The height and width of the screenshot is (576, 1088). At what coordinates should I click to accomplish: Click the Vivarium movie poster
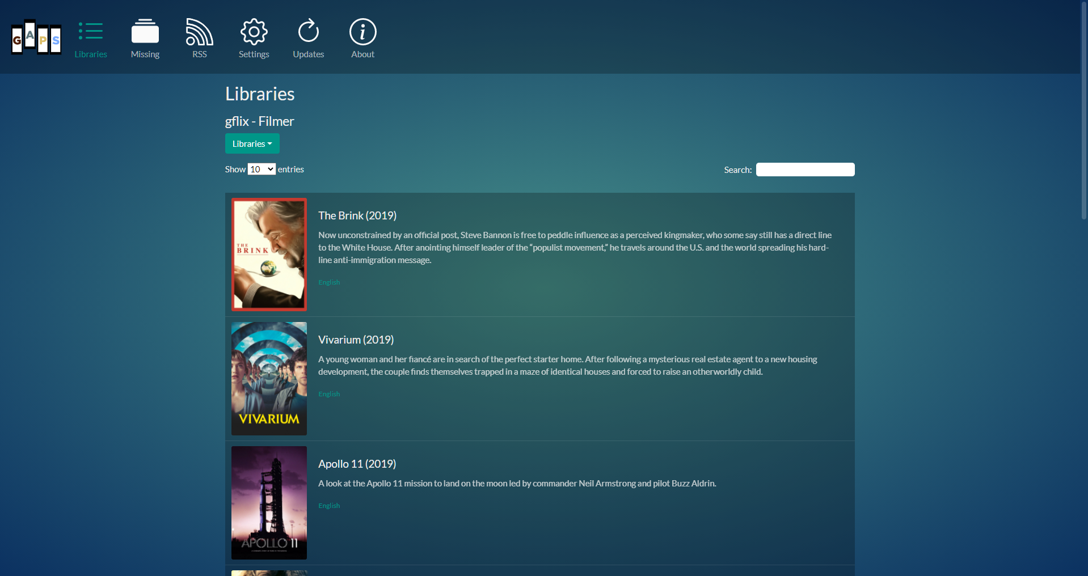pyautogui.click(x=269, y=379)
